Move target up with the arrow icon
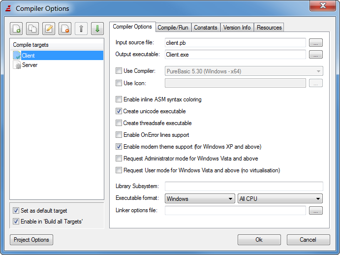This screenshot has height=255, width=340. click(81, 29)
